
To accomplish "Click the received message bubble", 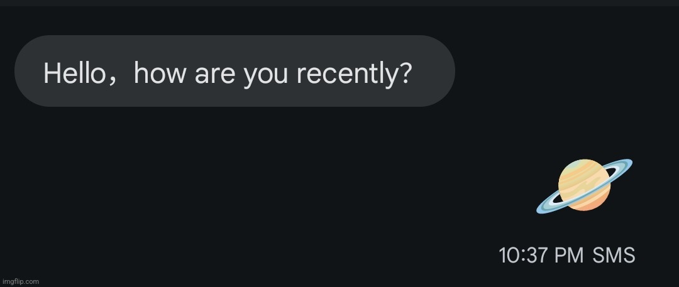I will tap(235, 71).
